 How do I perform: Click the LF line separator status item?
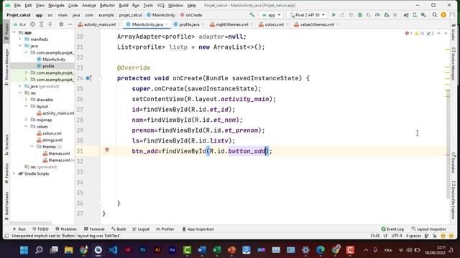(385, 236)
